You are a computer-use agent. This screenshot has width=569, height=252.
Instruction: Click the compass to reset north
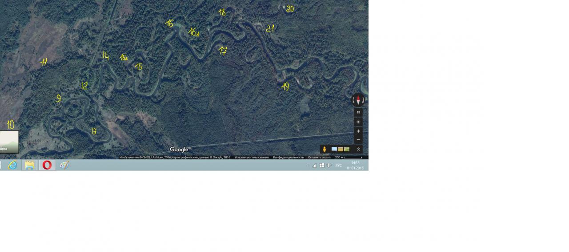point(358,100)
